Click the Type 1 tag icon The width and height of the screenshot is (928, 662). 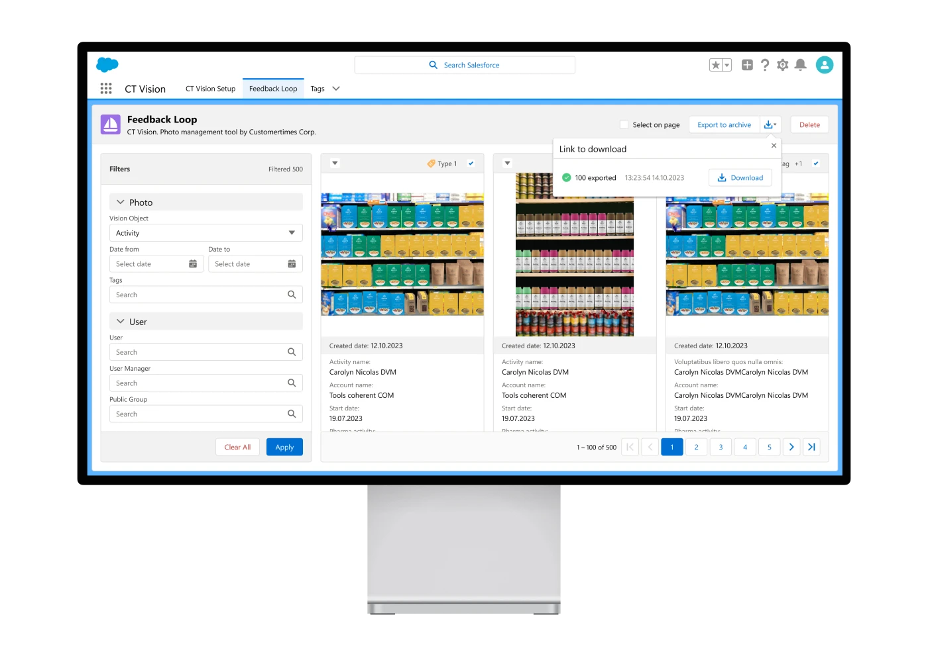(x=431, y=164)
